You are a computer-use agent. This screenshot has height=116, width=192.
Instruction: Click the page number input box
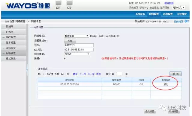119,74
